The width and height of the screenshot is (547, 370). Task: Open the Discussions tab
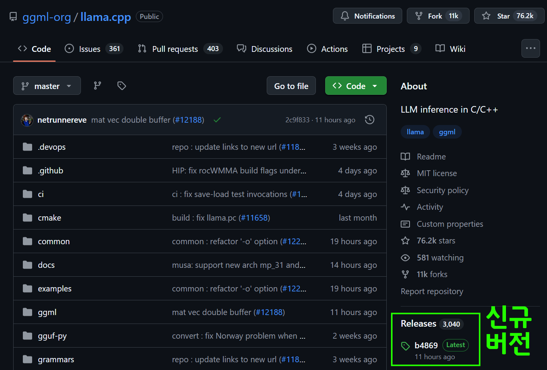pyautogui.click(x=265, y=49)
